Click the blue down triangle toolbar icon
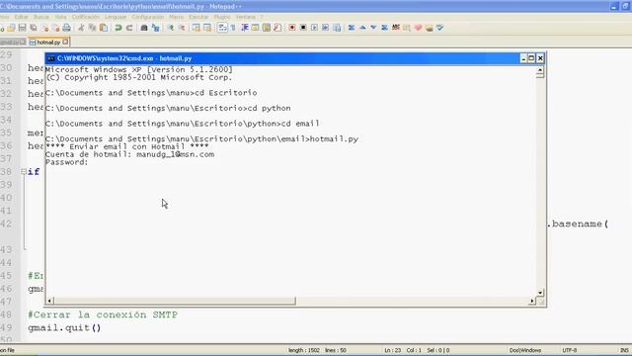This screenshot has height=356, width=632. 373,28
